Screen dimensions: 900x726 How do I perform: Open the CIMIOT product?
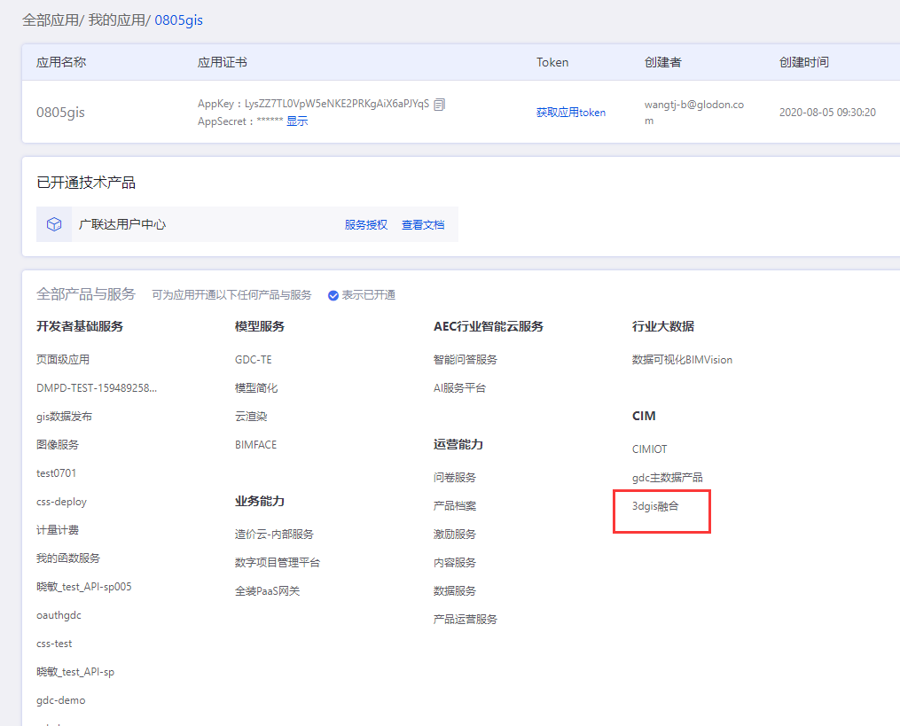click(649, 449)
